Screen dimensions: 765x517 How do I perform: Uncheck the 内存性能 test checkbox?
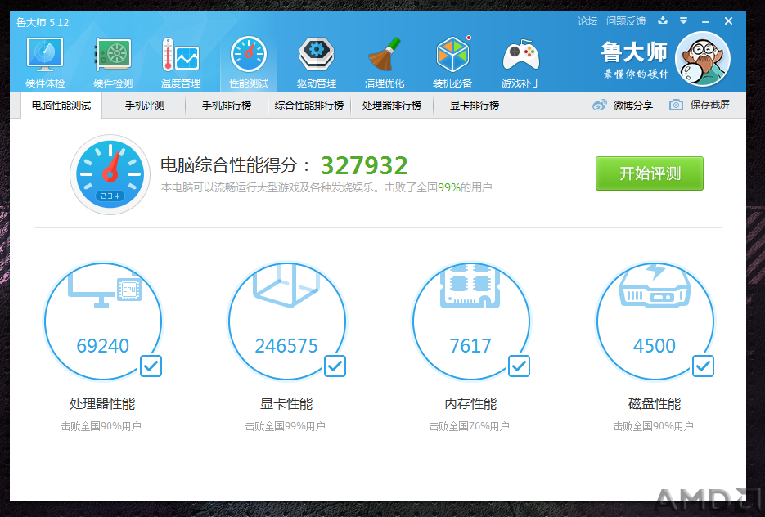pyautogui.click(x=519, y=366)
